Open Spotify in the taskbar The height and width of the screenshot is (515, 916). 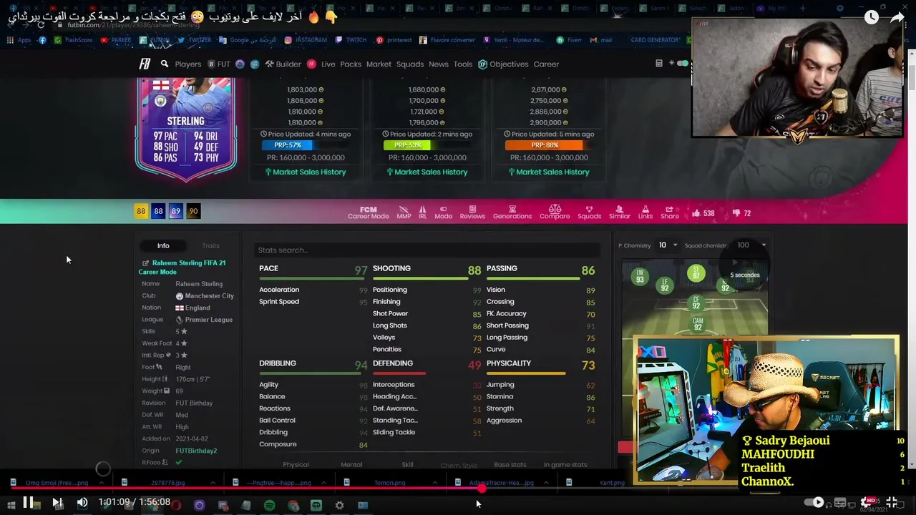pos(269,506)
